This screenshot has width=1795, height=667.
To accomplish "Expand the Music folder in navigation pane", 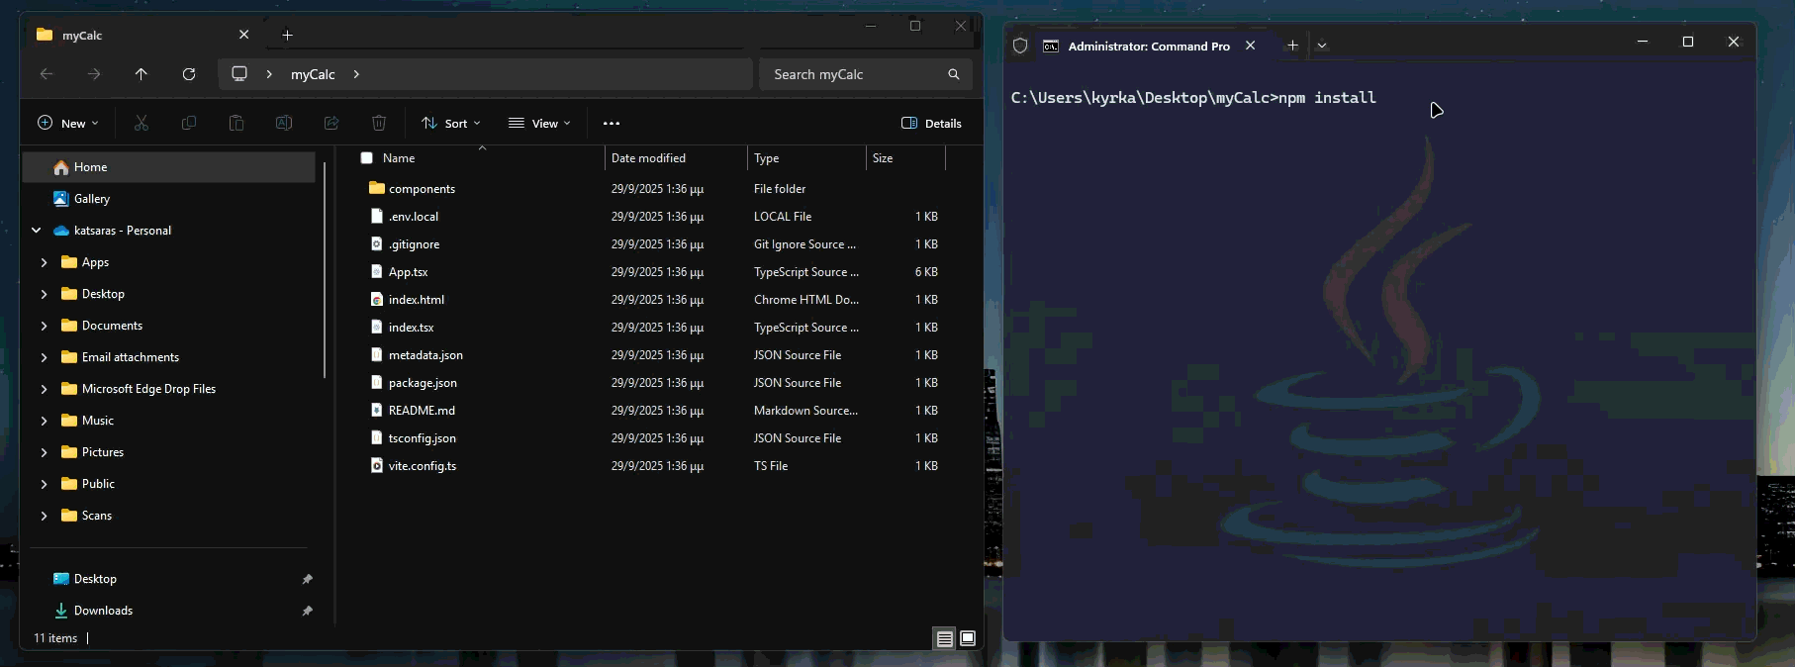I will 44,421.
